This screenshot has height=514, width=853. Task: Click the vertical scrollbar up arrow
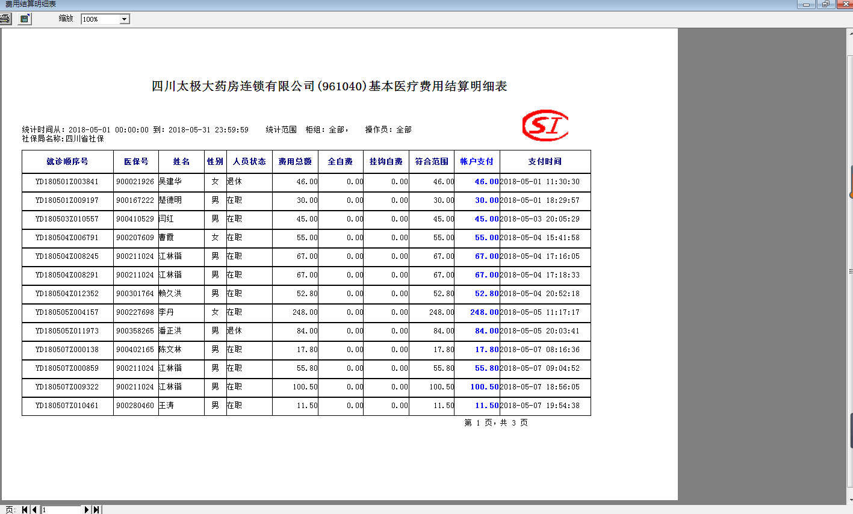850,33
